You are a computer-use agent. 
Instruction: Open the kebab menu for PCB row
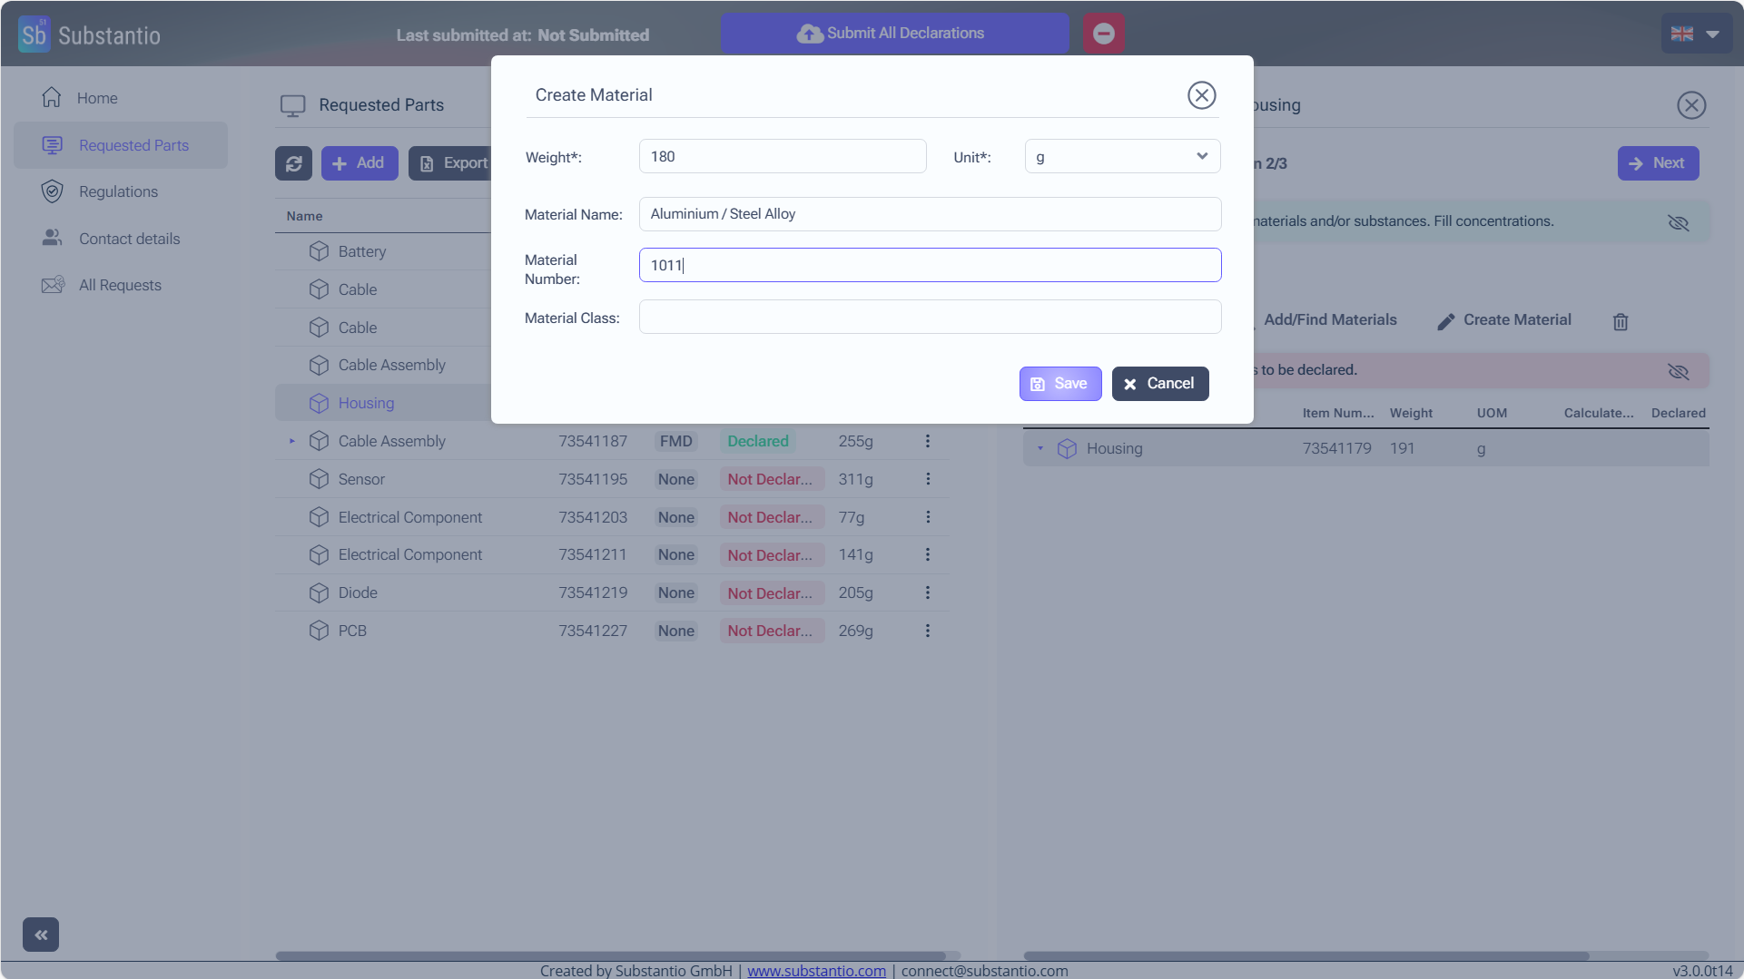[927, 631]
